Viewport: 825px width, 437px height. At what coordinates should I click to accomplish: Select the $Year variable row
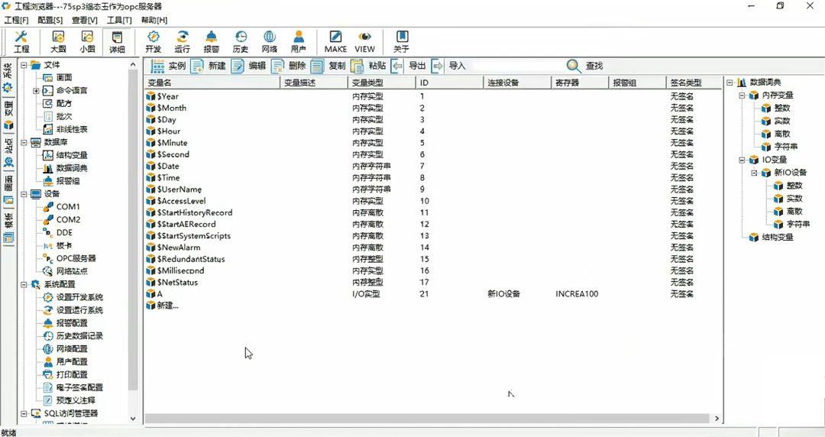pyautogui.click(x=432, y=96)
